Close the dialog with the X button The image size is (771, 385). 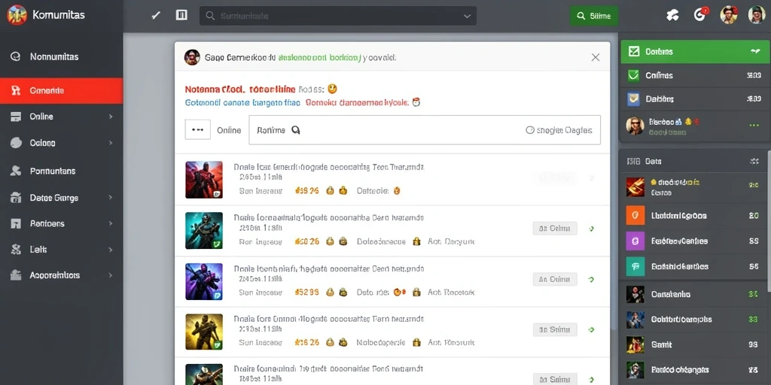596,57
